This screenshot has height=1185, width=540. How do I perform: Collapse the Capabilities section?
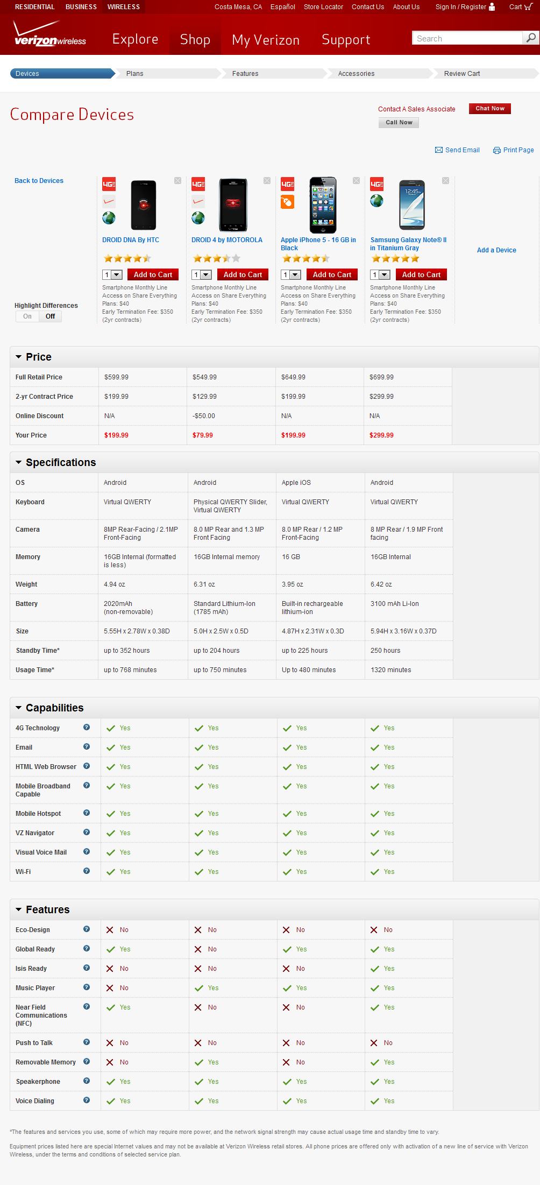pos(19,708)
